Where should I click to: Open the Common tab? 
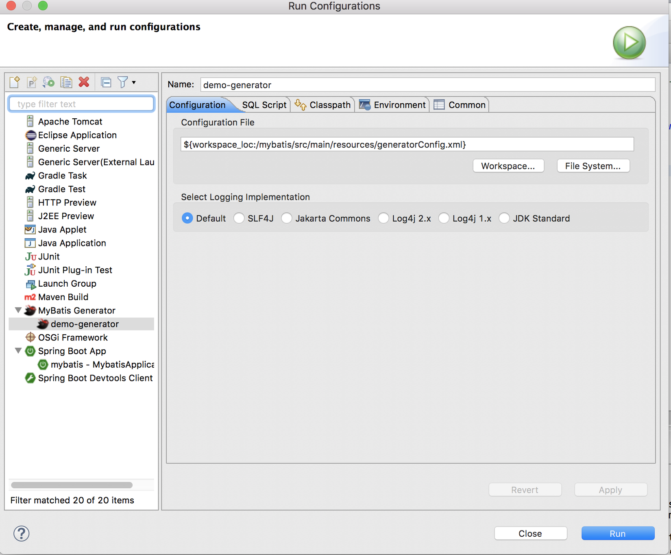(x=460, y=105)
